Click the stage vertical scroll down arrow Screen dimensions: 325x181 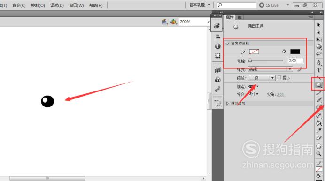209,173
